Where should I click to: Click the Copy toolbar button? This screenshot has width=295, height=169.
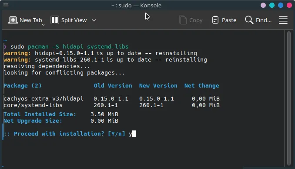(191, 20)
